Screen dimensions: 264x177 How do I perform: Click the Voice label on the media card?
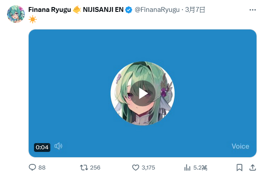(x=240, y=146)
